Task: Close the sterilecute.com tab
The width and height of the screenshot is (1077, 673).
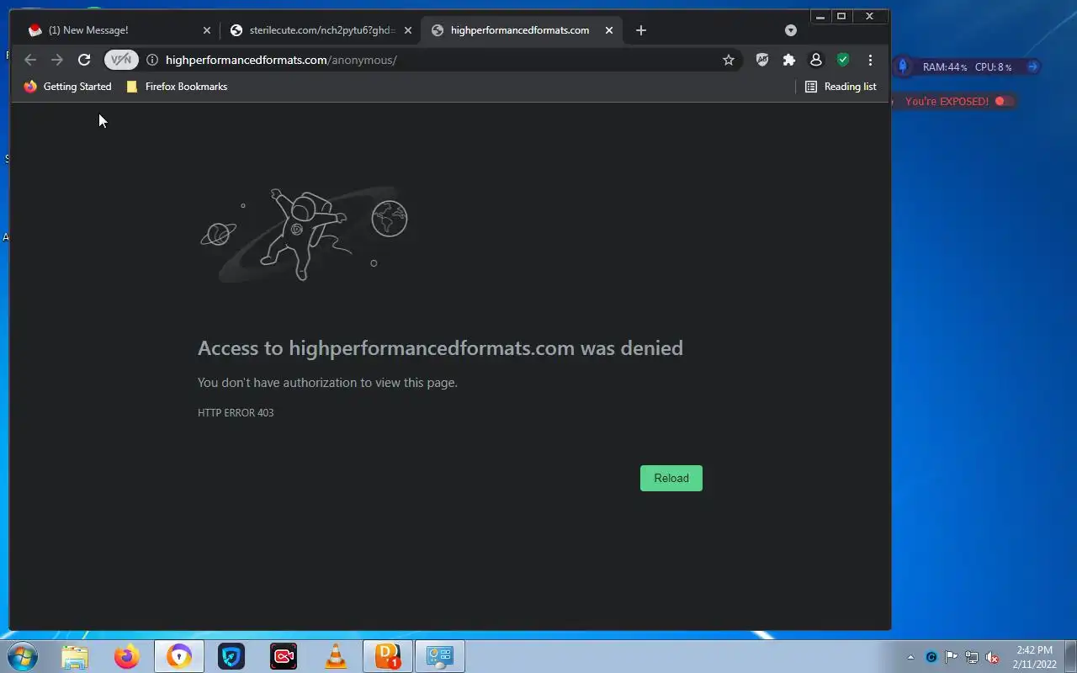Action: click(408, 30)
